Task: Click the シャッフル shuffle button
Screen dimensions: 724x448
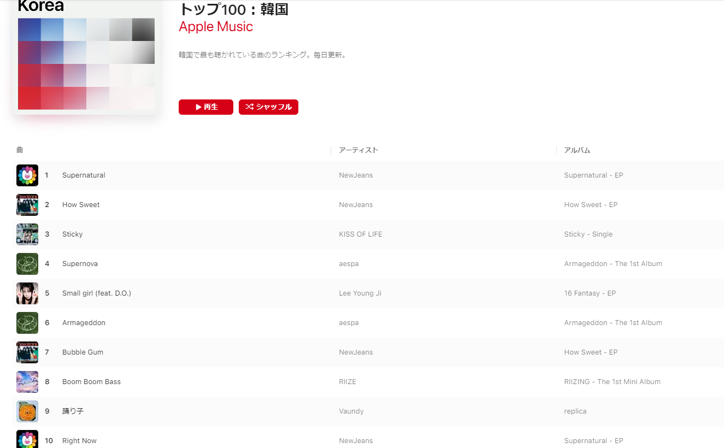Action: pos(268,107)
